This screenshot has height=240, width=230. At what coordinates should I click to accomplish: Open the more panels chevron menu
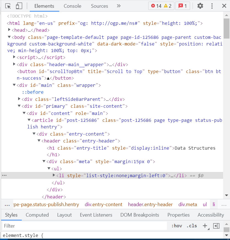pos(118,6)
